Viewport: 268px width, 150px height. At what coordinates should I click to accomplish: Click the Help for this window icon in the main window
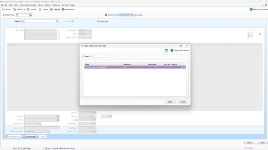(x=251, y=9)
